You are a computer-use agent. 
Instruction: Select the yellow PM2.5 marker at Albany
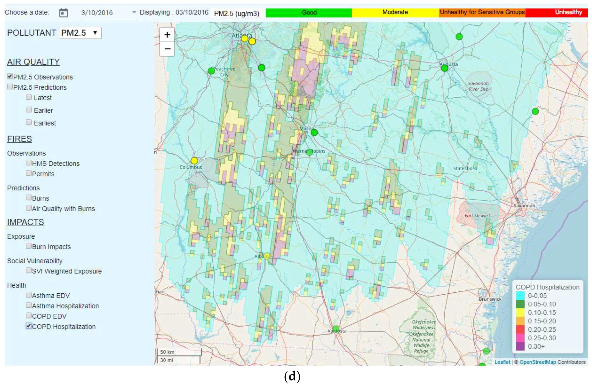coord(267,256)
